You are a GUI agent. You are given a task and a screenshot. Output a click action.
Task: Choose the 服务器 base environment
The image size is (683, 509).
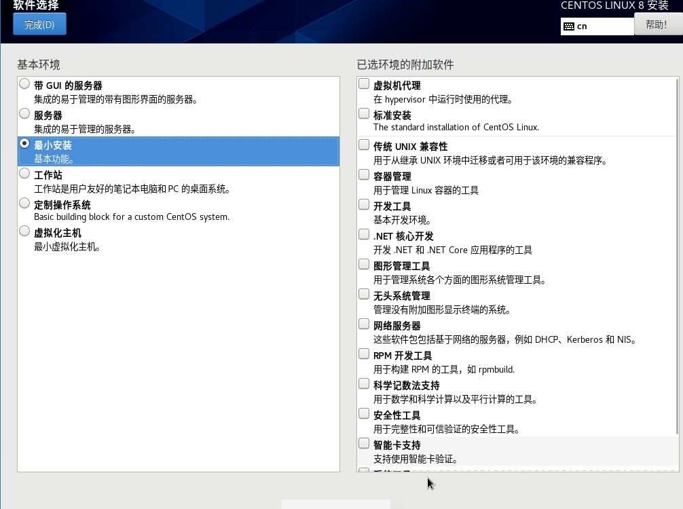25,114
